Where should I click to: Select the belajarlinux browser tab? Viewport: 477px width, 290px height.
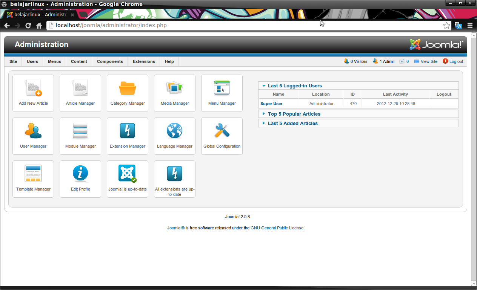tap(40, 15)
